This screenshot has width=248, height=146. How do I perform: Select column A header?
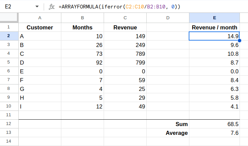40,18
